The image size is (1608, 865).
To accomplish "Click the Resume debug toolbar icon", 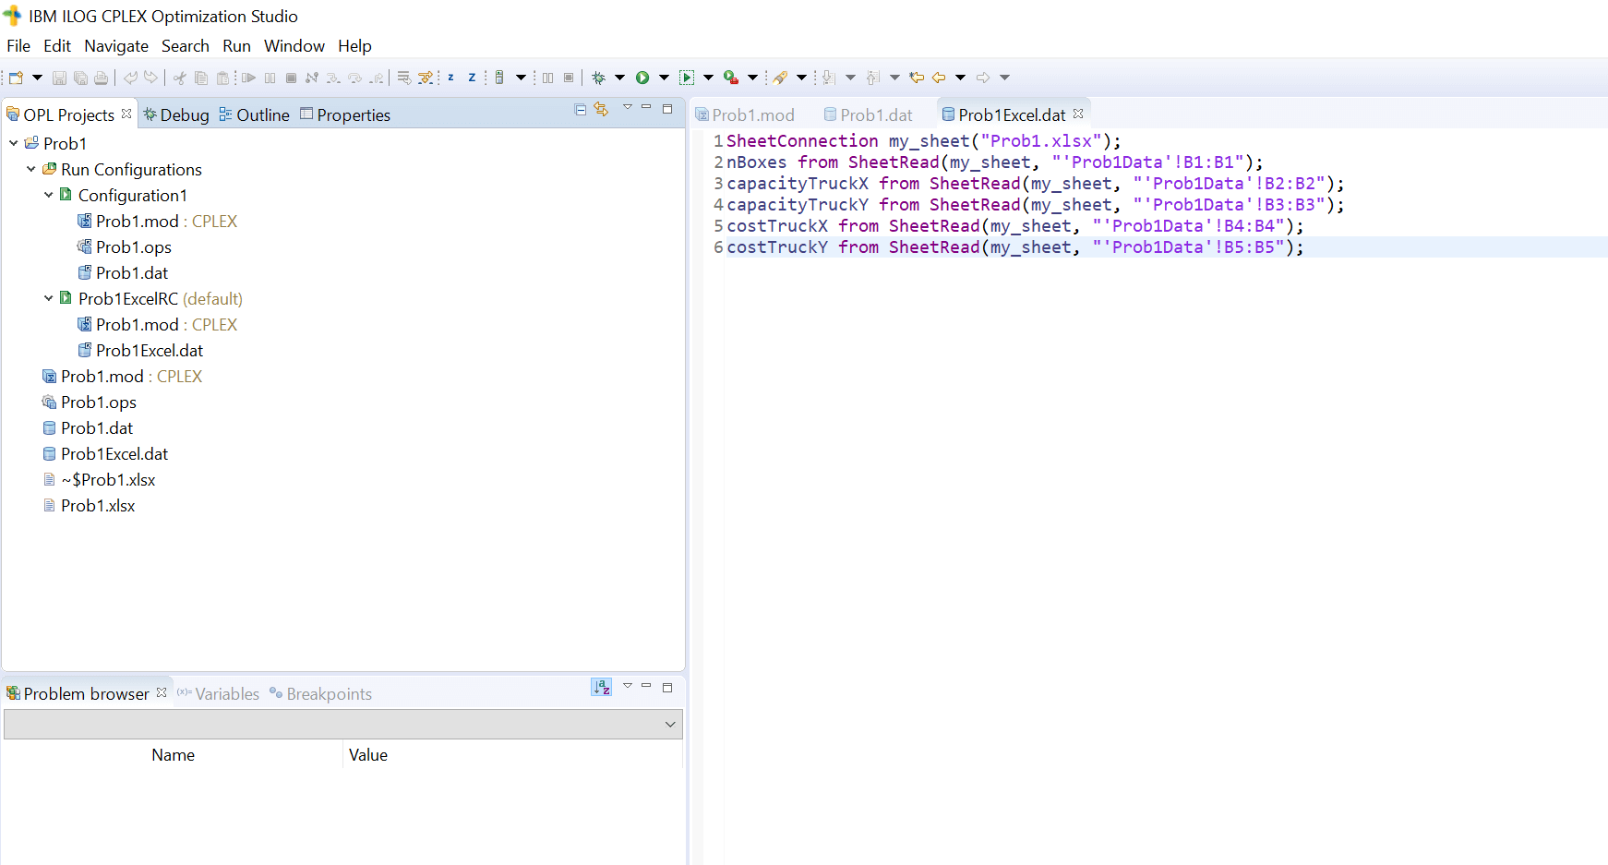I will pyautogui.click(x=248, y=78).
